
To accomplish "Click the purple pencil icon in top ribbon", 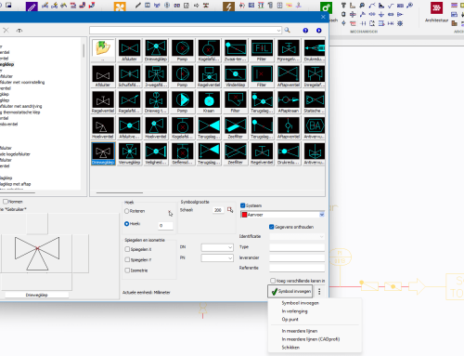I will (32, 7).
